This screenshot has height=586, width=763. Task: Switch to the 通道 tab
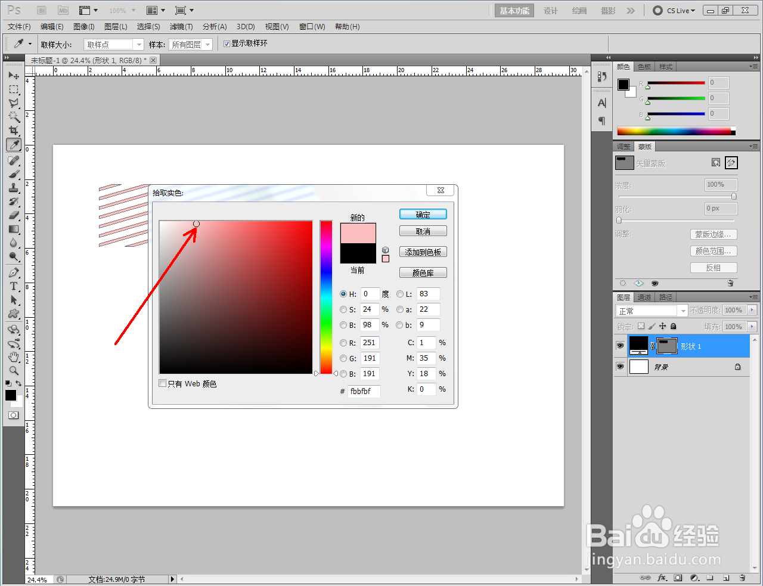[644, 297]
